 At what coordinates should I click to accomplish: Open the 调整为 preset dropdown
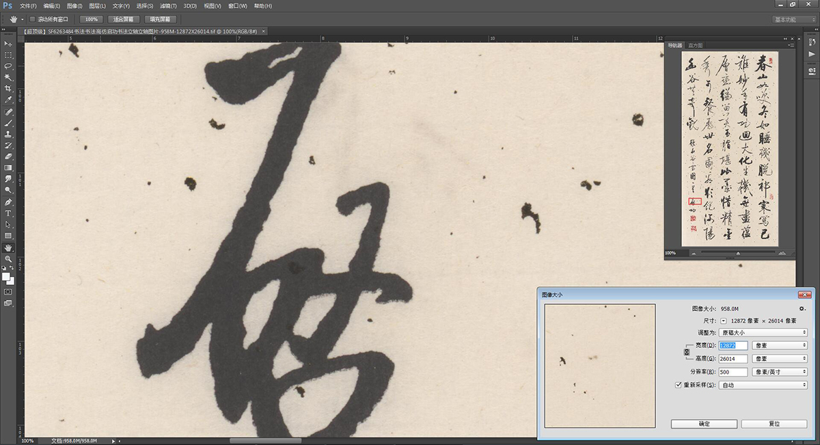point(764,332)
